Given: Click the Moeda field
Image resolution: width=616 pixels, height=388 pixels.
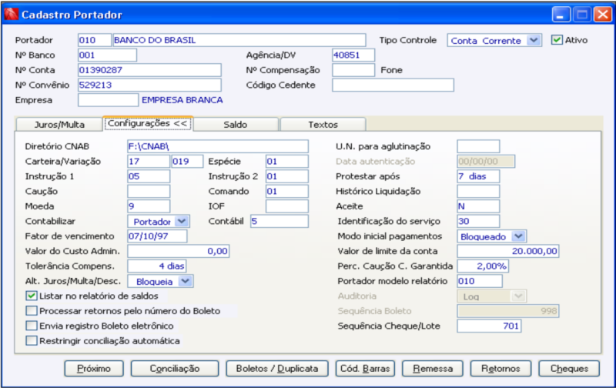Looking at the screenshot, I should (149, 206).
